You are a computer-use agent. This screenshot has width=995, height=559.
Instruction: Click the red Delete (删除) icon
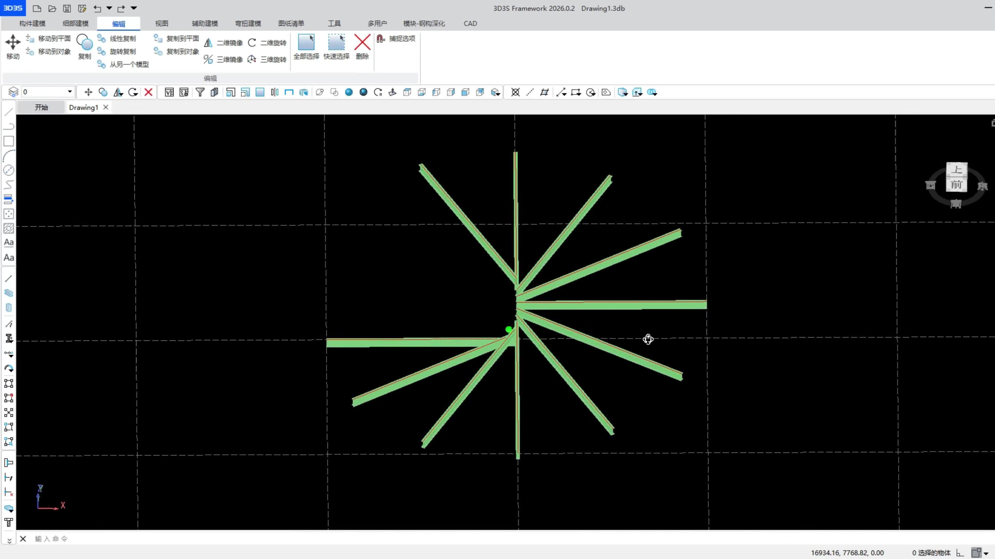[362, 42]
